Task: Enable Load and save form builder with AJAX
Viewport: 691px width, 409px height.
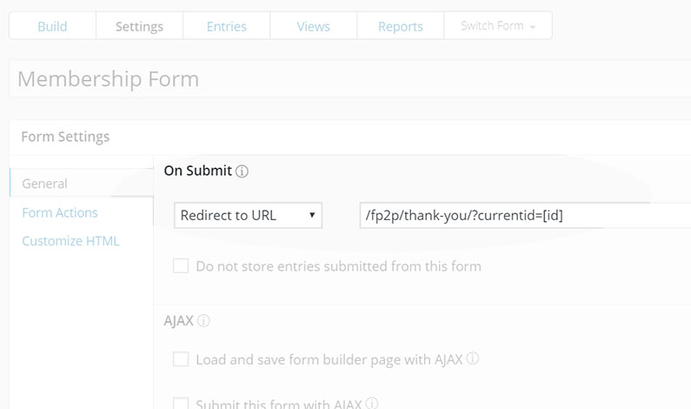Action: 181,359
